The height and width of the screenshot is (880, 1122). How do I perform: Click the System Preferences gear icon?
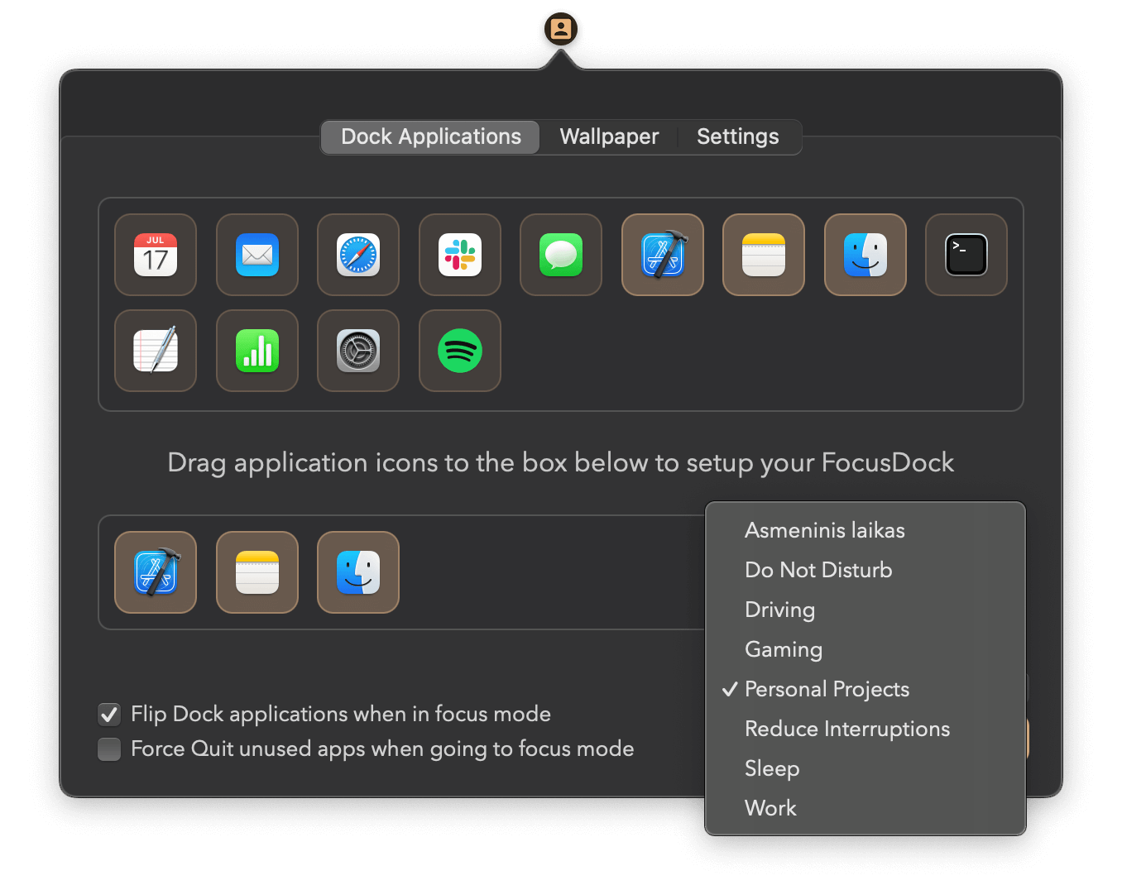(358, 351)
